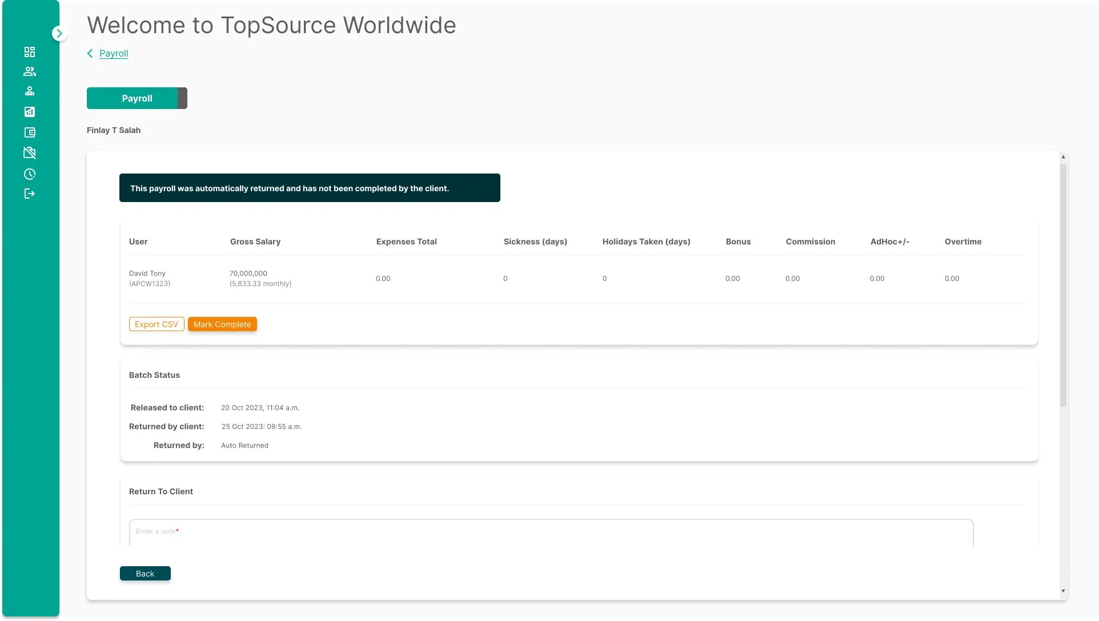Click the Batch Status section heading
Viewport: 1099px width, 621px height.
(x=154, y=375)
